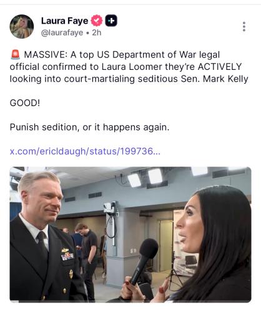This screenshot has height=312, width=261.
Task: Open the x.com/ericldaugh status link
Action: coord(85,151)
